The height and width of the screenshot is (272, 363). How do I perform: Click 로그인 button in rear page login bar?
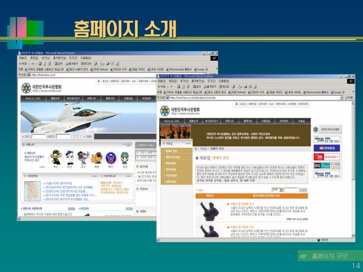[76, 137]
